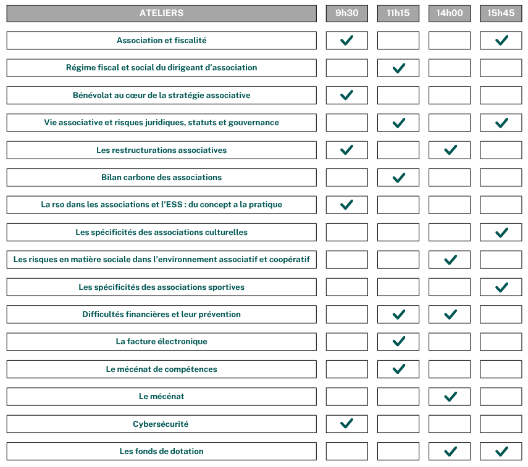528x467 pixels.
Task: Click the 14h00 checkmark for Les restructurations associatives
Action: [x=450, y=150]
